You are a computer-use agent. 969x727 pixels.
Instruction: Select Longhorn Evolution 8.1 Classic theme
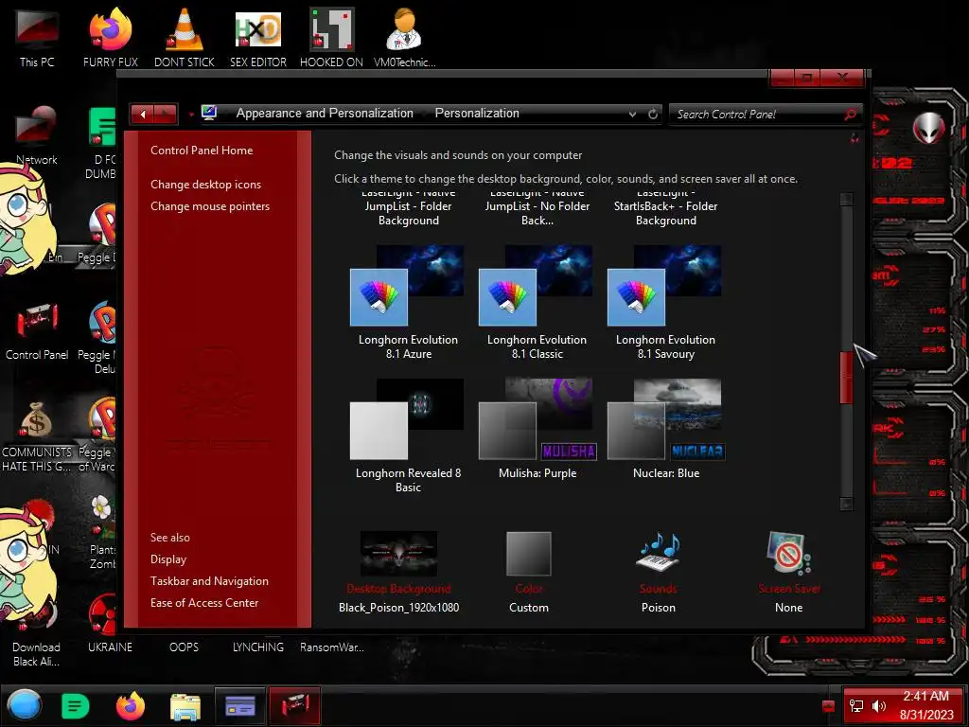pyautogui.click(x=537, y=303)
